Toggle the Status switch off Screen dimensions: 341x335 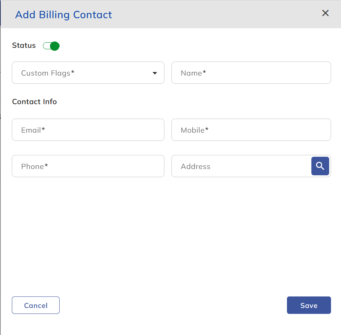[x=51, y=46]
